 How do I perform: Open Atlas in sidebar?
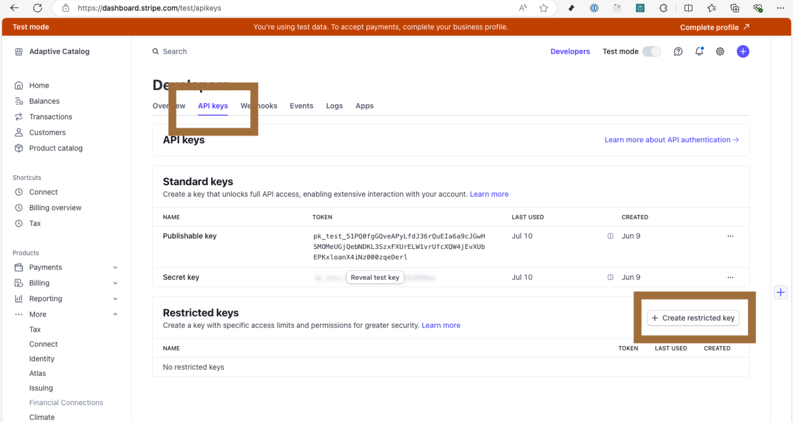[x=37, y=374]
